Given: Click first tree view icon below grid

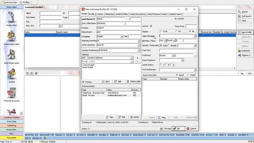Looking at the screenshot, I should pyautogui.click(x=27, y=73).
